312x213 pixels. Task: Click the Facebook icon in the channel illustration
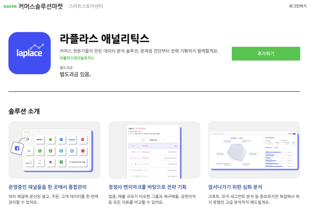[17, 148]
